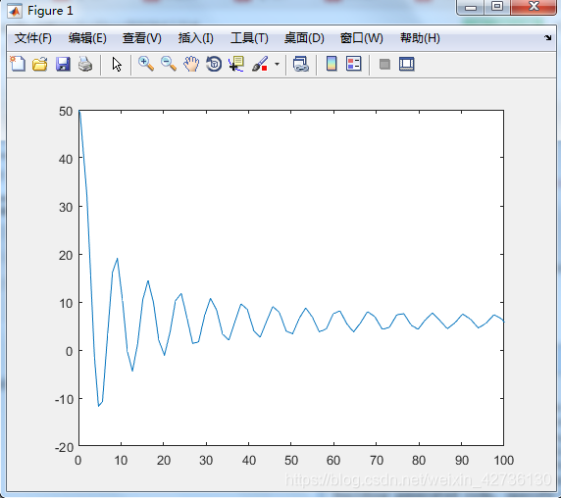Select the Rotate 3D tool
The height and width of the screenshot is (498, 561).
[x=214, y=65]
